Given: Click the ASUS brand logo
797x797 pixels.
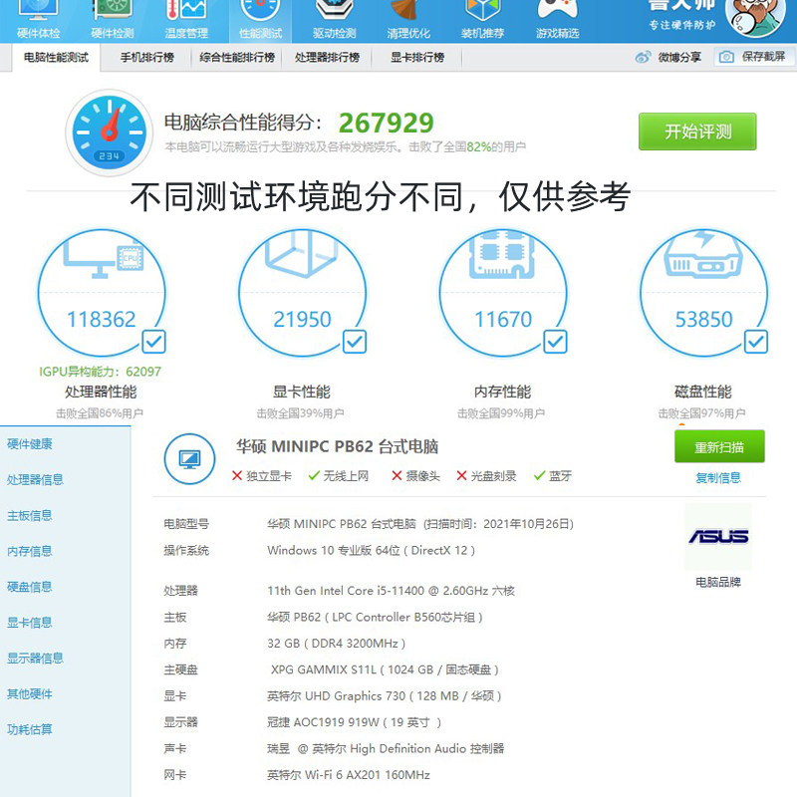Looking at the screenshot, I should tap(718, 536).
